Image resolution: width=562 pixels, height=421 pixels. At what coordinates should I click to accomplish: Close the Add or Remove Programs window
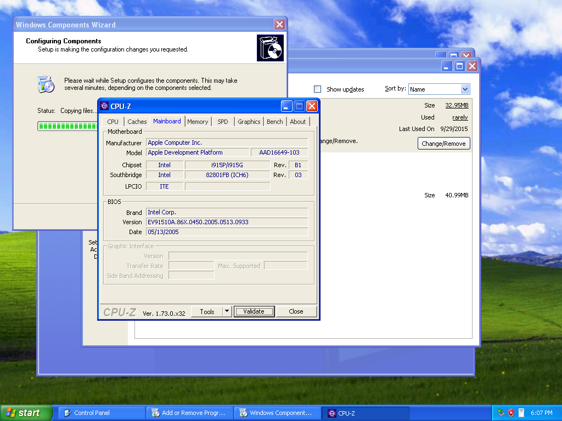pos(473,66)
